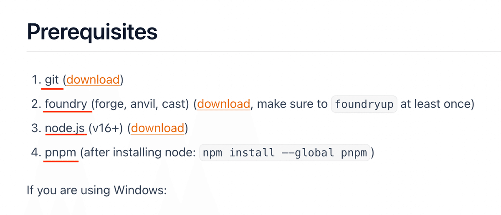
Task: Open the node.js download link
Action: [158, 128]
